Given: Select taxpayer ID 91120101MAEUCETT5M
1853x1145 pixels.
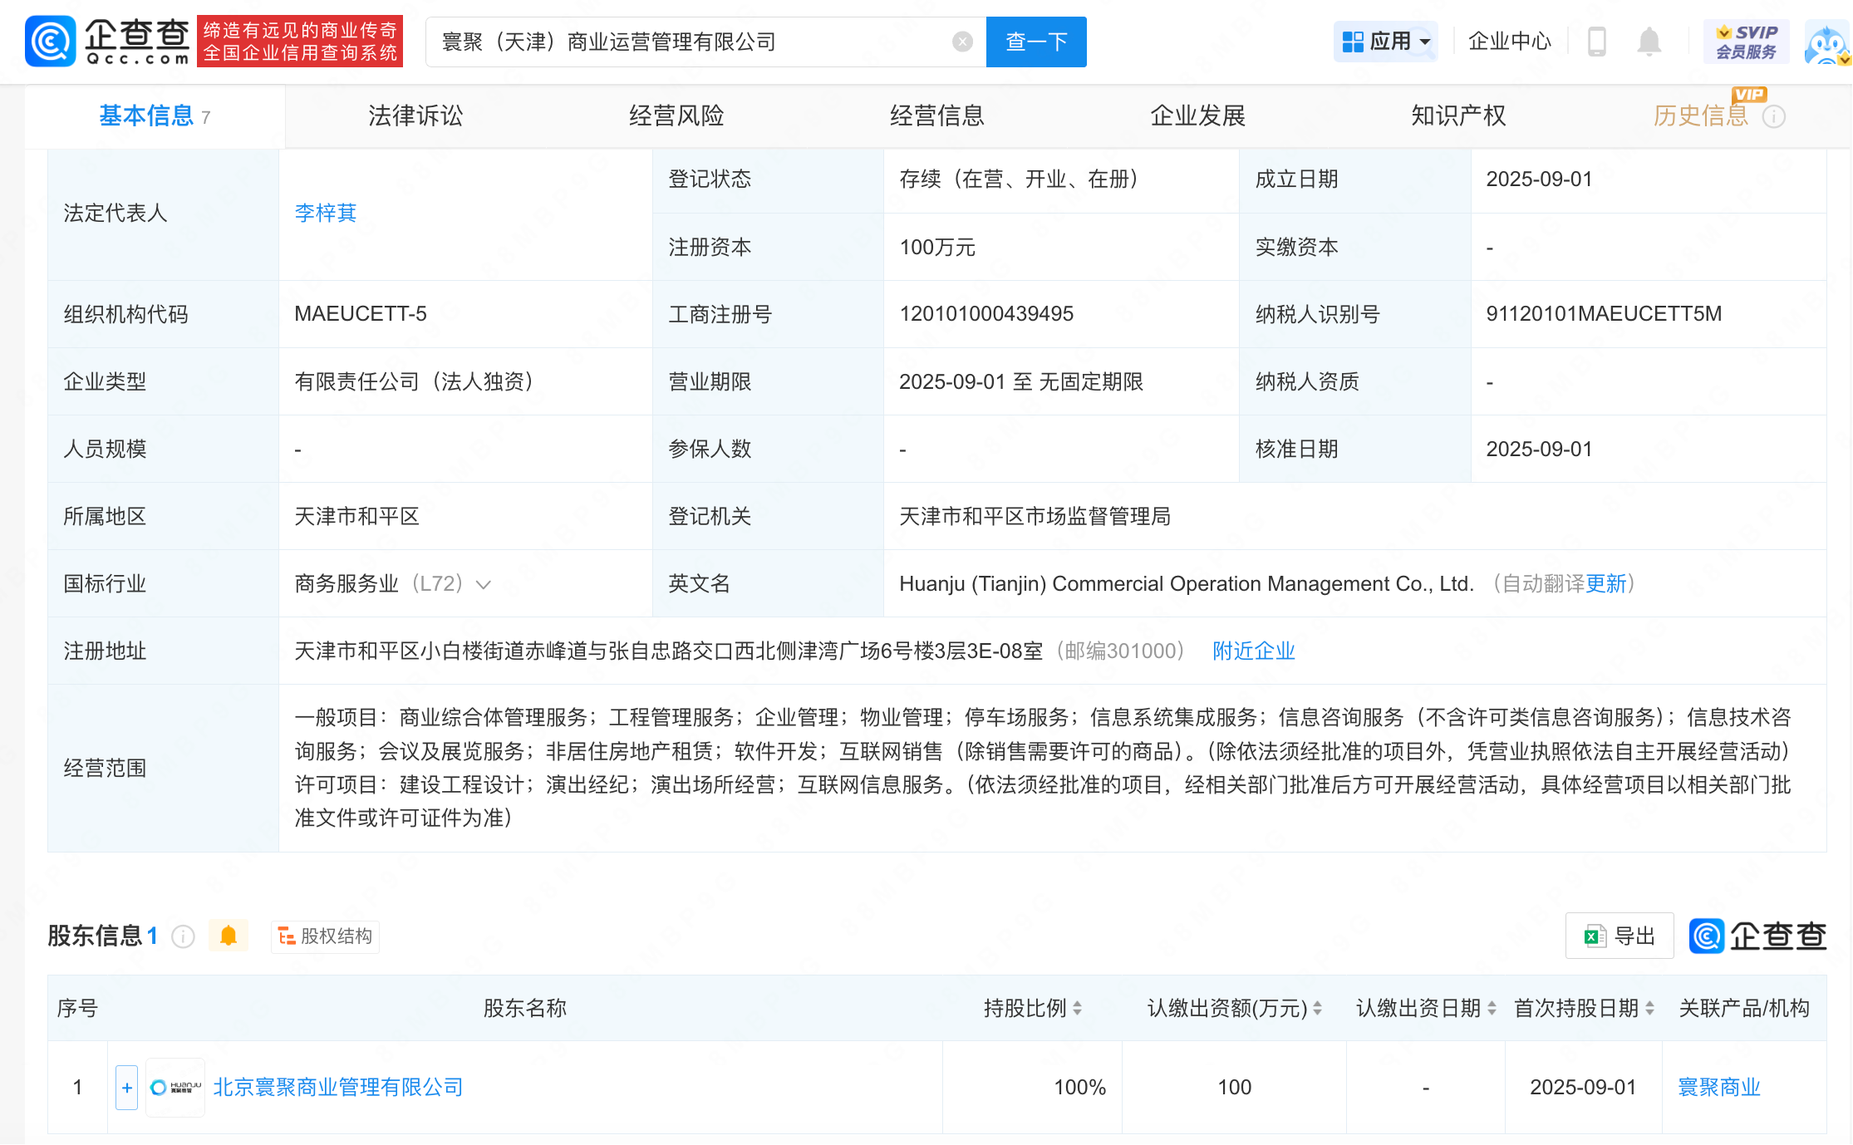Looking at the screenshot, I should point(1604,314).
